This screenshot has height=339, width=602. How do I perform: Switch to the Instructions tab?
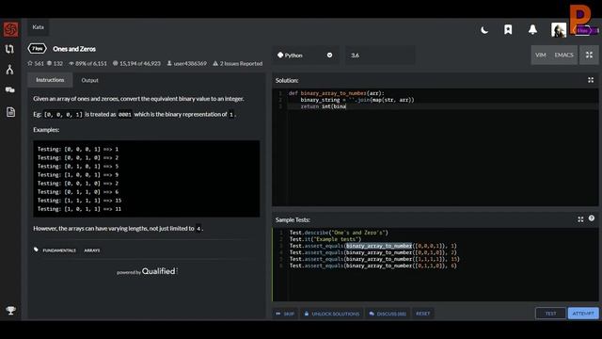coord(50,80)
